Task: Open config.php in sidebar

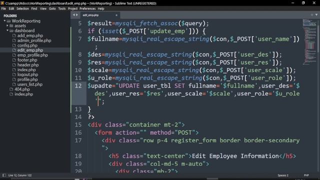Action: (27, 45)
